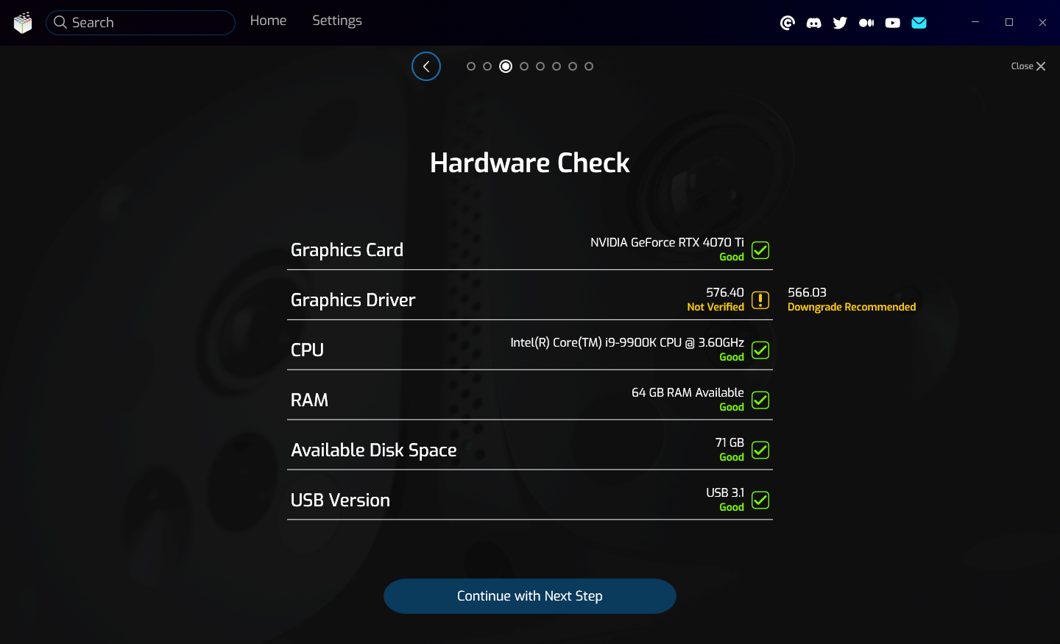This screenshot has width=1060, height=644.
Task: Open the Discord community link
Action: tap(813, 23)
